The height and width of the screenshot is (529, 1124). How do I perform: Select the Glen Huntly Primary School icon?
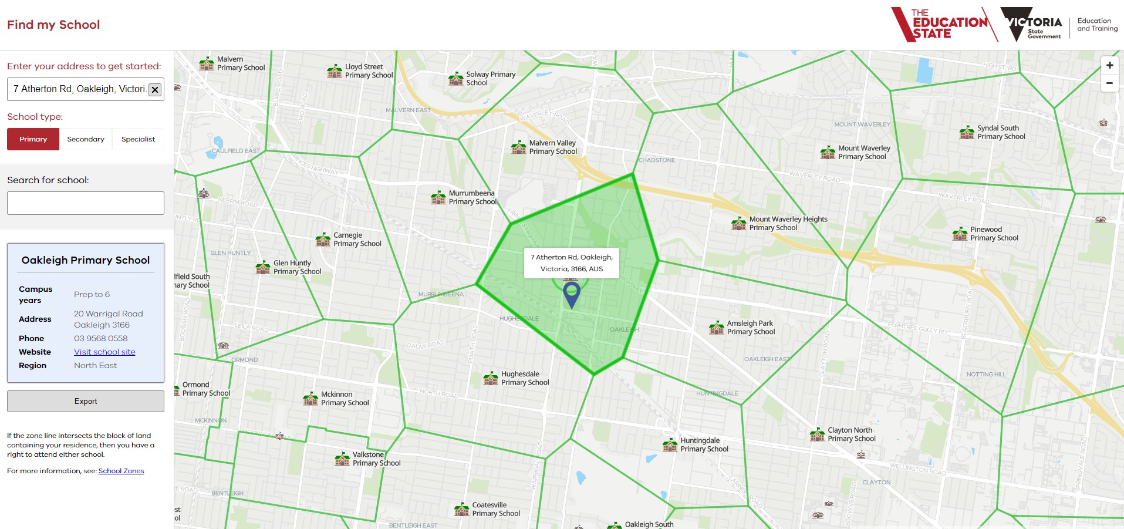pyautogui.click(x=263, y=268)
